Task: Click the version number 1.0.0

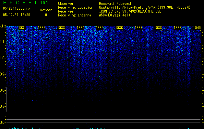Action: pos(44,3)
